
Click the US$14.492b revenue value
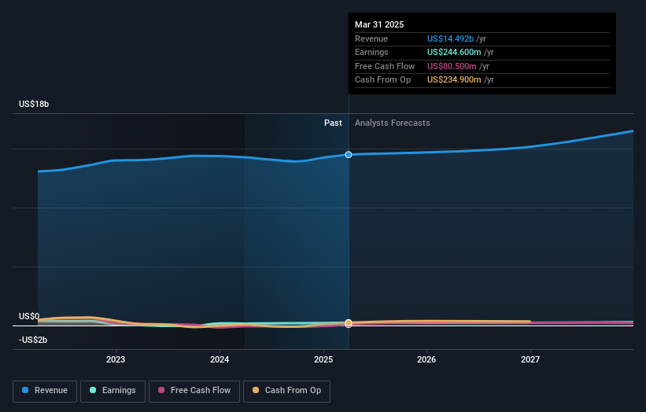coord(450,39)
